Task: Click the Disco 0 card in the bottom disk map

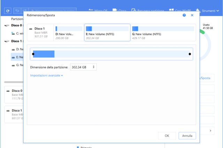Action: pos(14,94)
